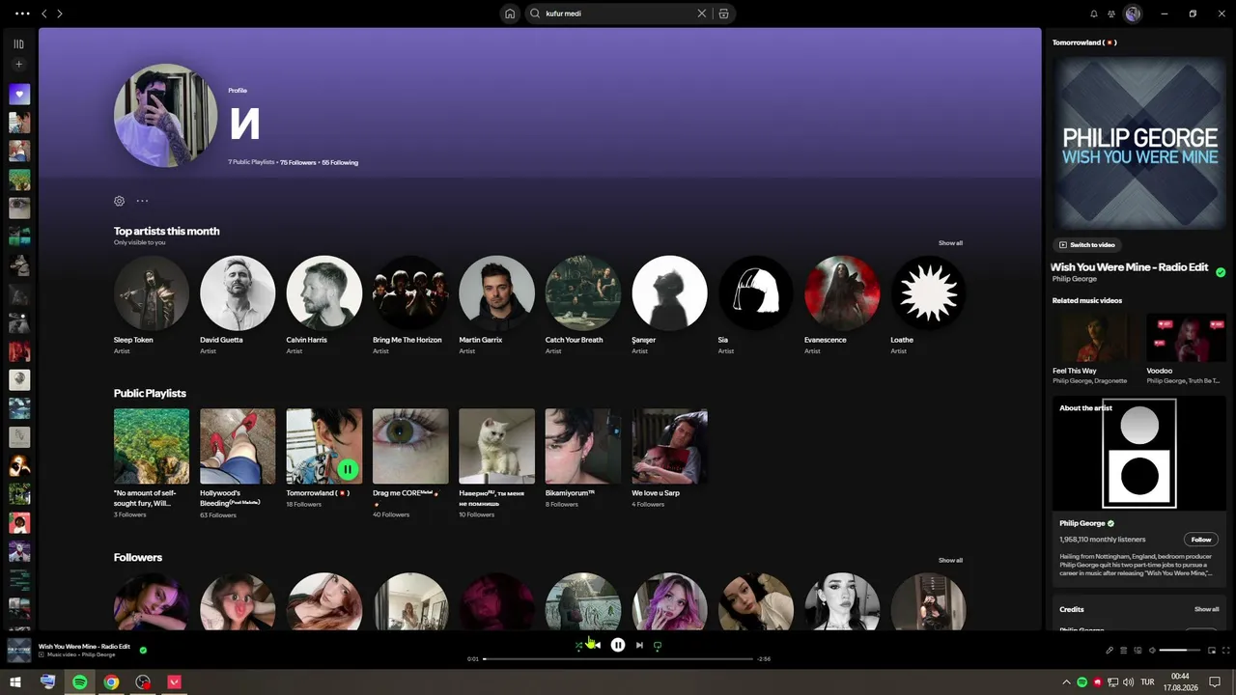
Task: Skip to next track
Action: coord(639,645)
